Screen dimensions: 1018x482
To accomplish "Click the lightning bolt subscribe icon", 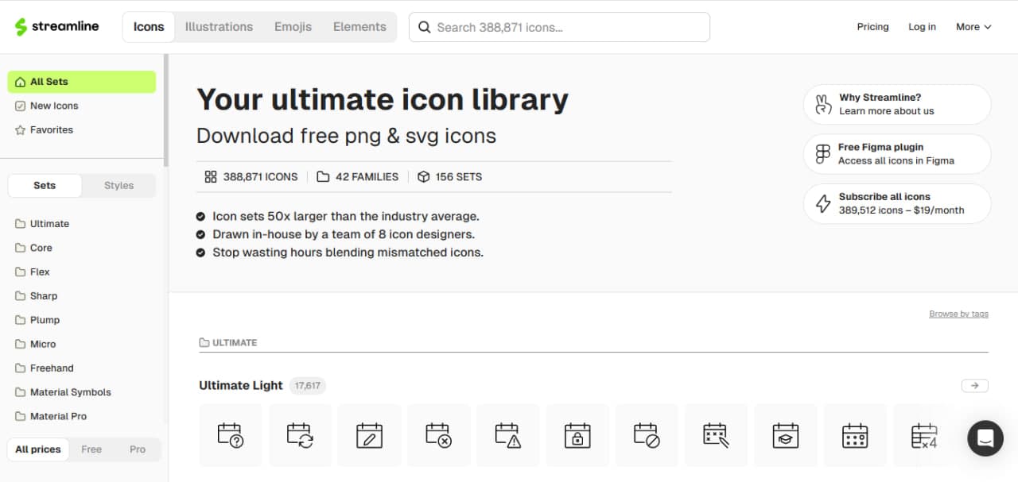I will pos(823,203).
